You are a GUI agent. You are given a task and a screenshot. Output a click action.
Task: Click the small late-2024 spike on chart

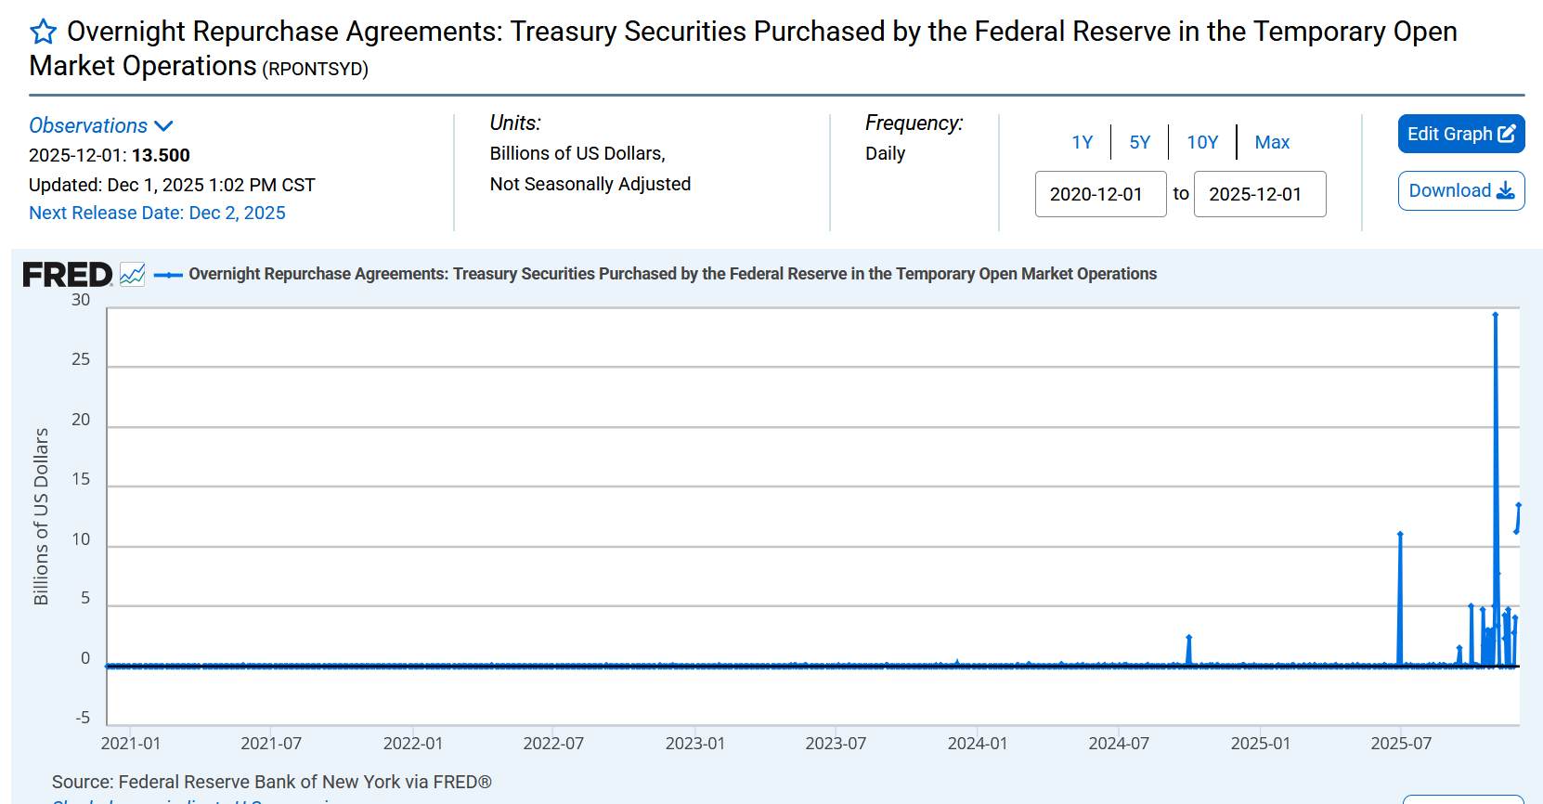pos(1188,637)
